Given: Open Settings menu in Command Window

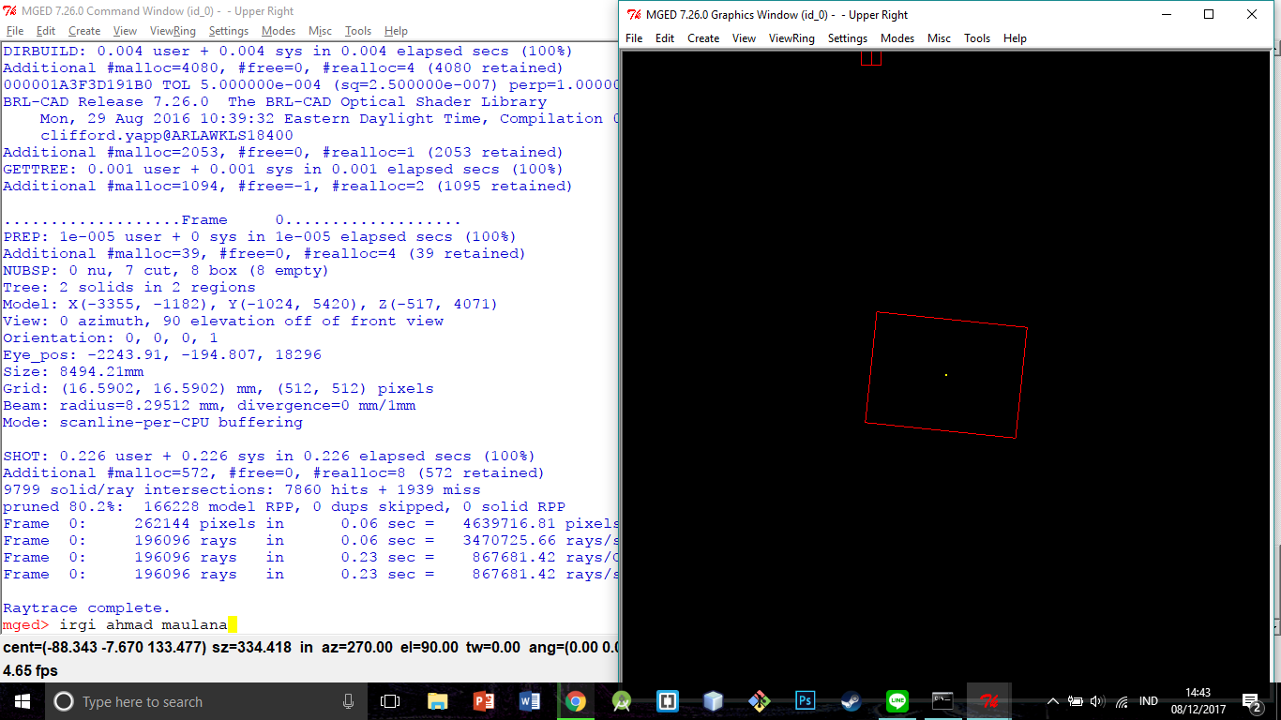Looking at the screenshot, I should 229,31.
